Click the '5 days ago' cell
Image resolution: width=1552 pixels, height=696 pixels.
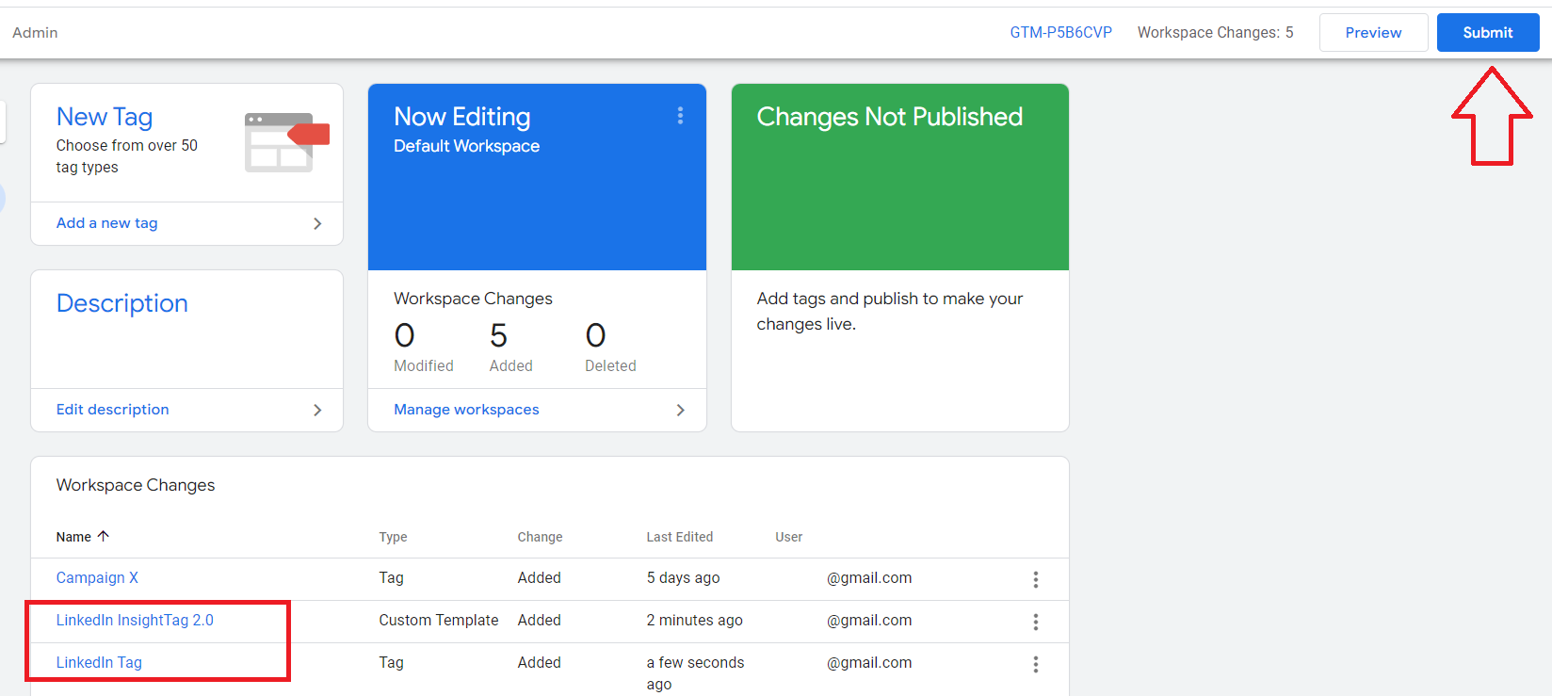point(683,577)
